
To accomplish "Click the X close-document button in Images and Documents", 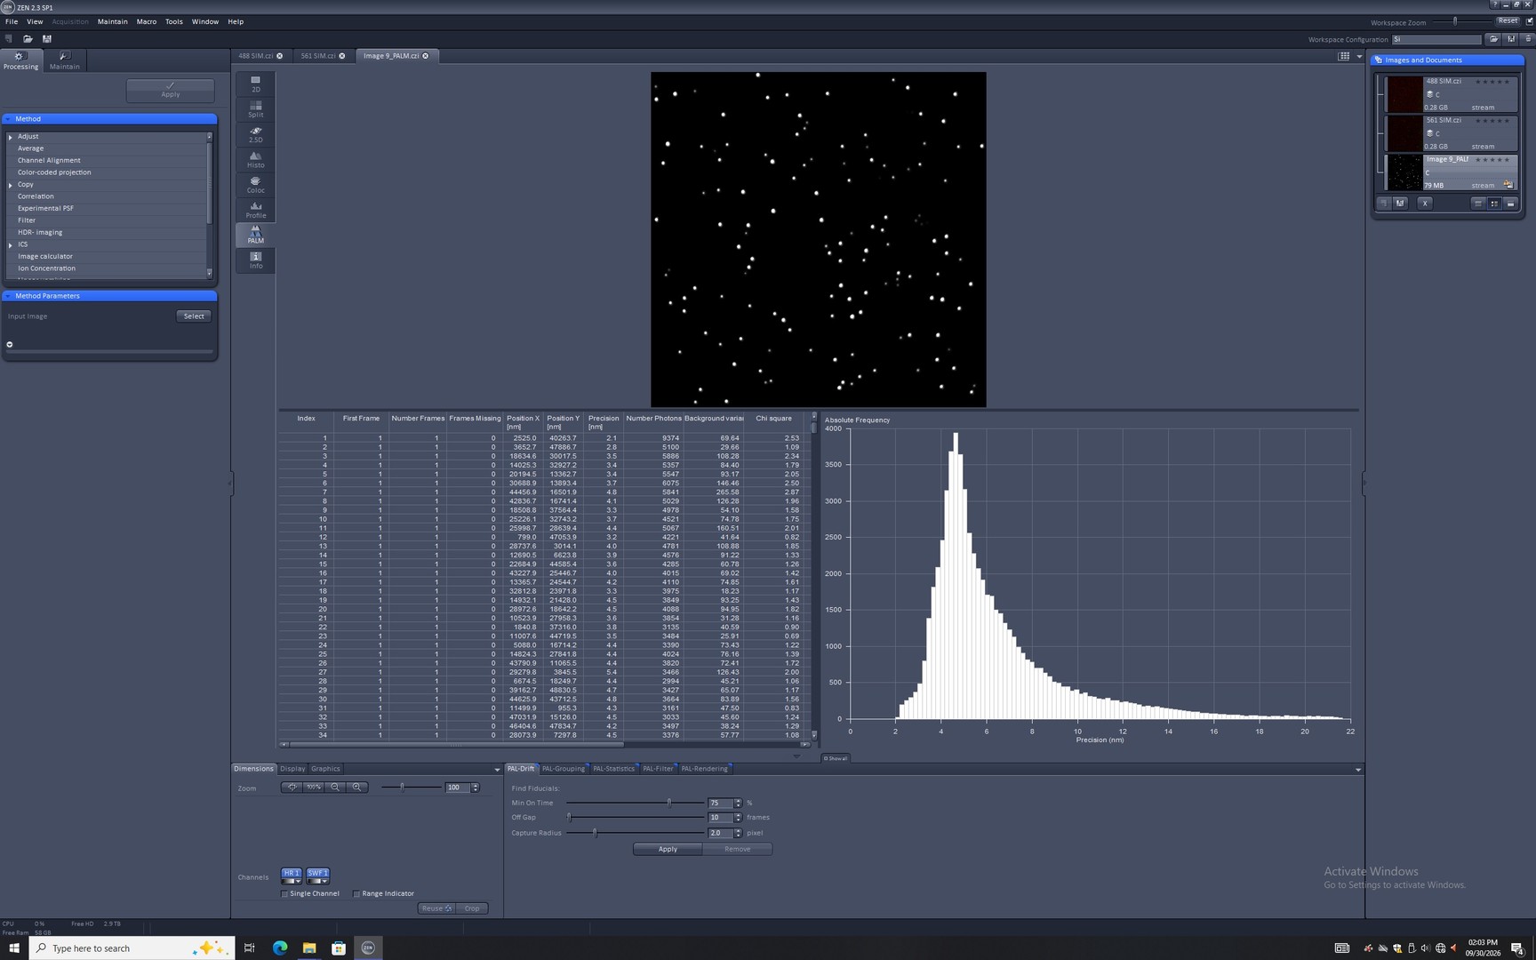I will pos(1425,204).
